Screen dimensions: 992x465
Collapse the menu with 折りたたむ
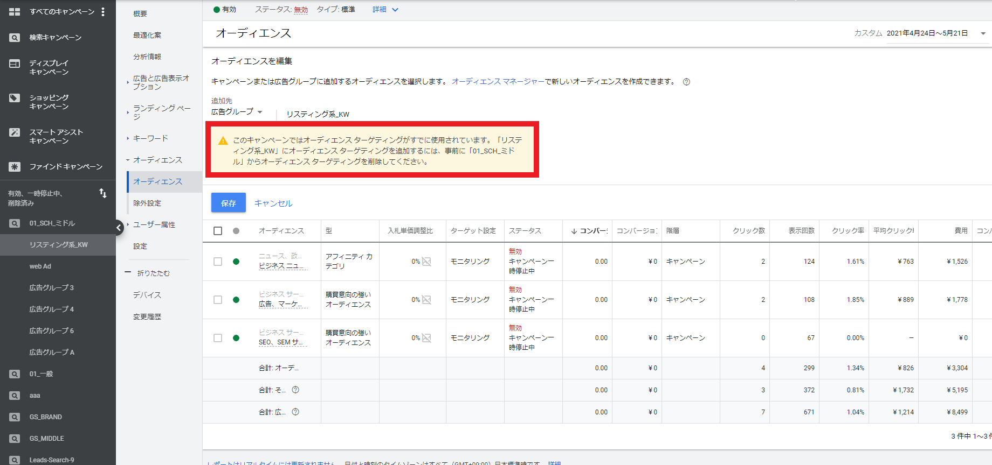tap(148, 273)
